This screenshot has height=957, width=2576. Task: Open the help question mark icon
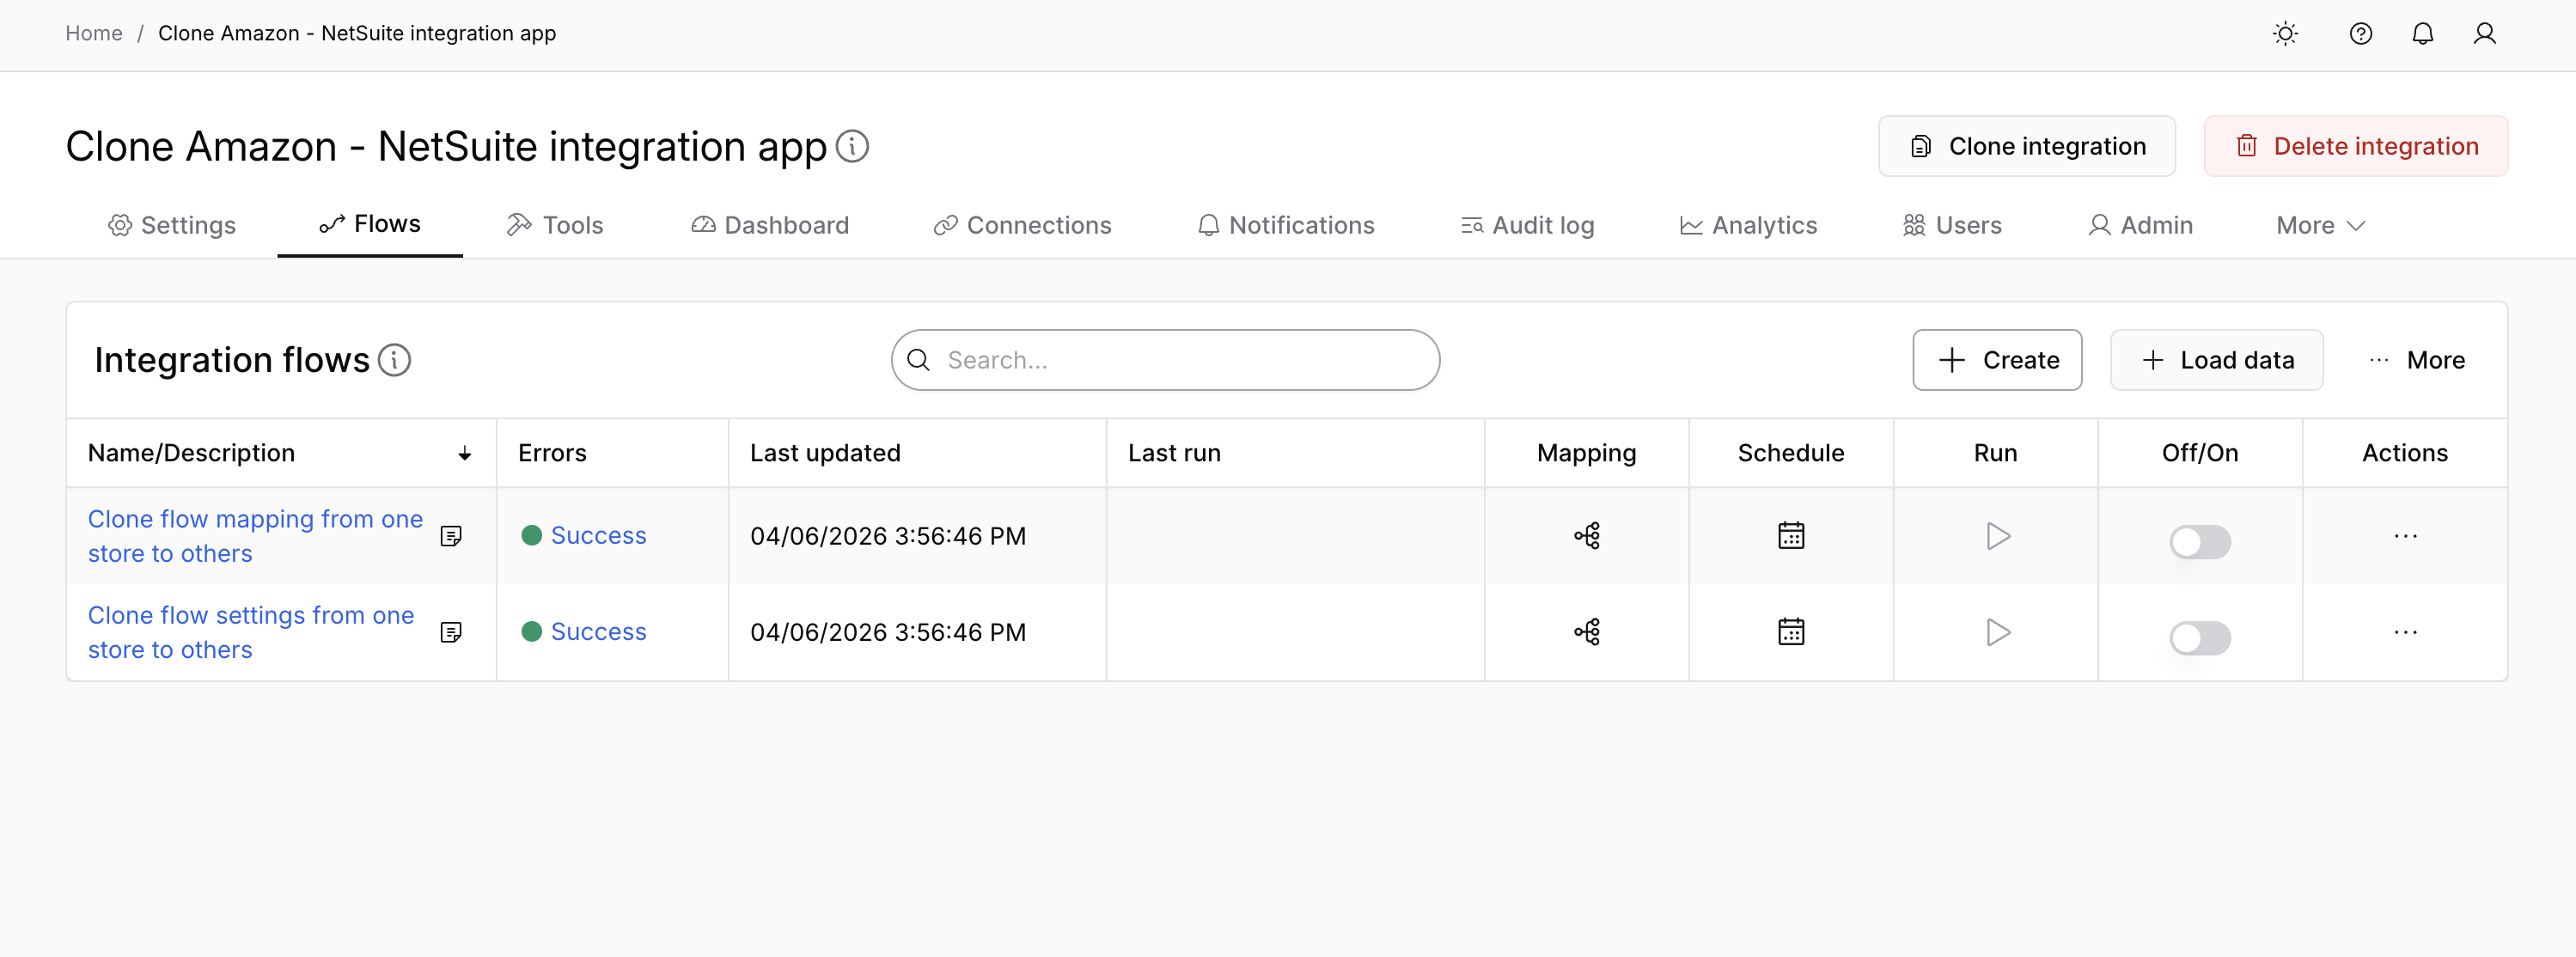point(2360,34)
